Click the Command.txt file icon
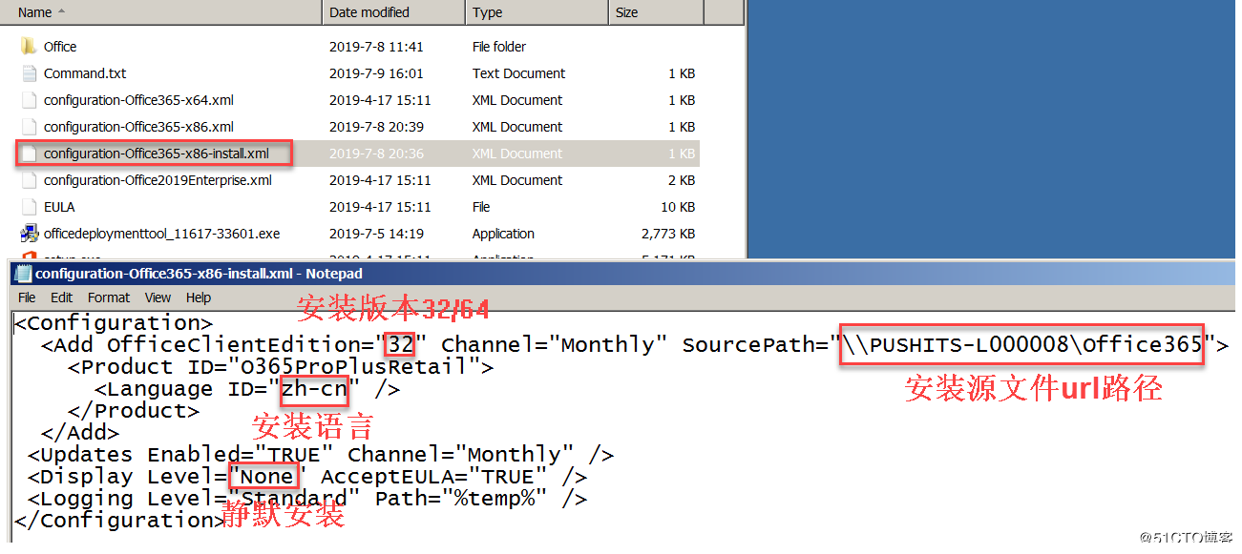The height and width of the screenshot is (554, 1242). [x=29, y=73]
